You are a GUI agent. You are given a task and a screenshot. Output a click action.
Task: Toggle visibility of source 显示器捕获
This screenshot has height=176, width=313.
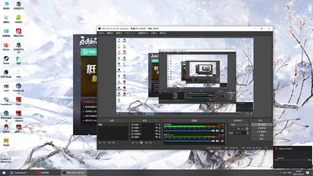tap(156, 134)
